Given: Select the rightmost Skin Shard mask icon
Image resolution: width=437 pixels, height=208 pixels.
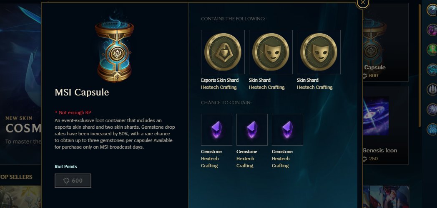Looking at the screenshot, I should pos(319,52).
